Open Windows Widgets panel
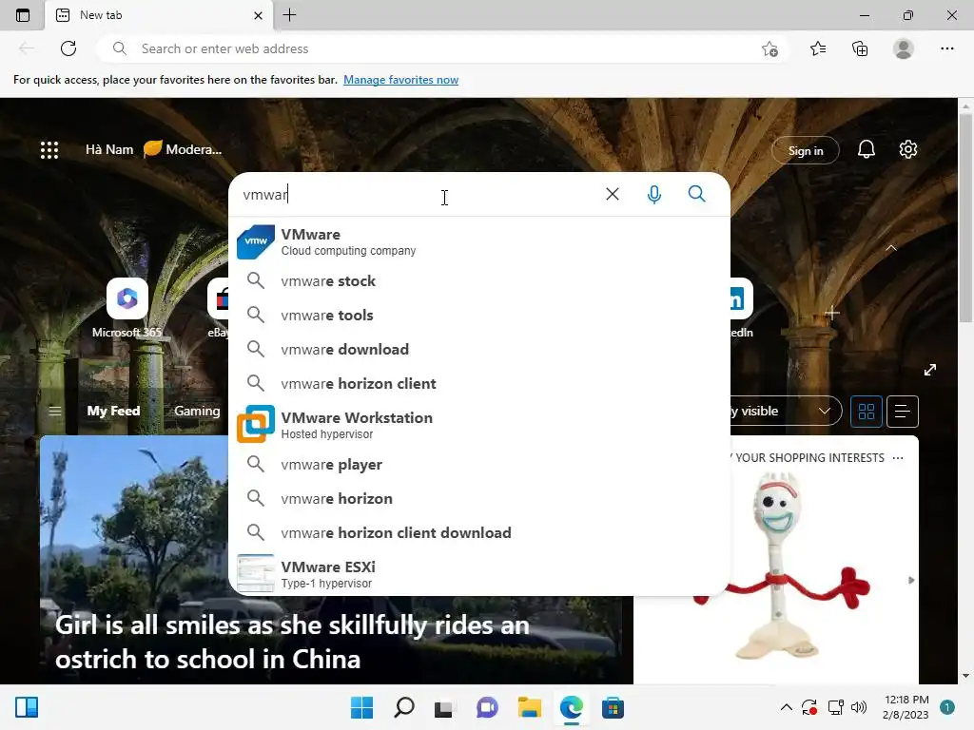This screenshot has width=974, height=730. 26,707
